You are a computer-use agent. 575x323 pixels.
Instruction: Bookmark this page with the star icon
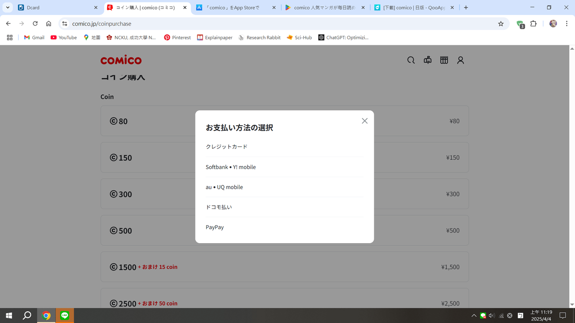click(x=500, y=24)
